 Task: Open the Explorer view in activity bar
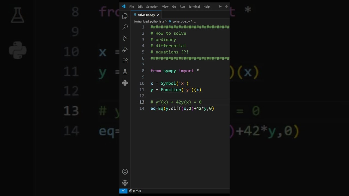point(125,16)
